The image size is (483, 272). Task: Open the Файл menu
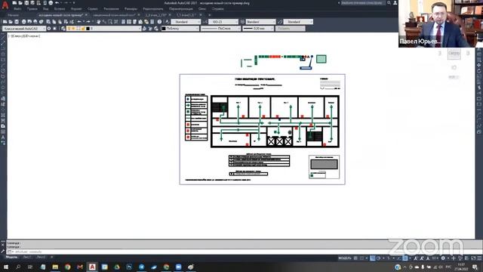click(x=17, y=9)
